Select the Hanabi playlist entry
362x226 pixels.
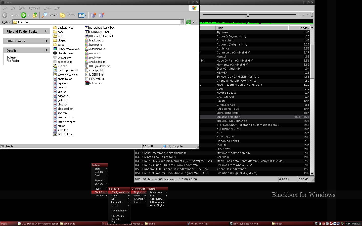pyautogui.click(x=255, y=56)
